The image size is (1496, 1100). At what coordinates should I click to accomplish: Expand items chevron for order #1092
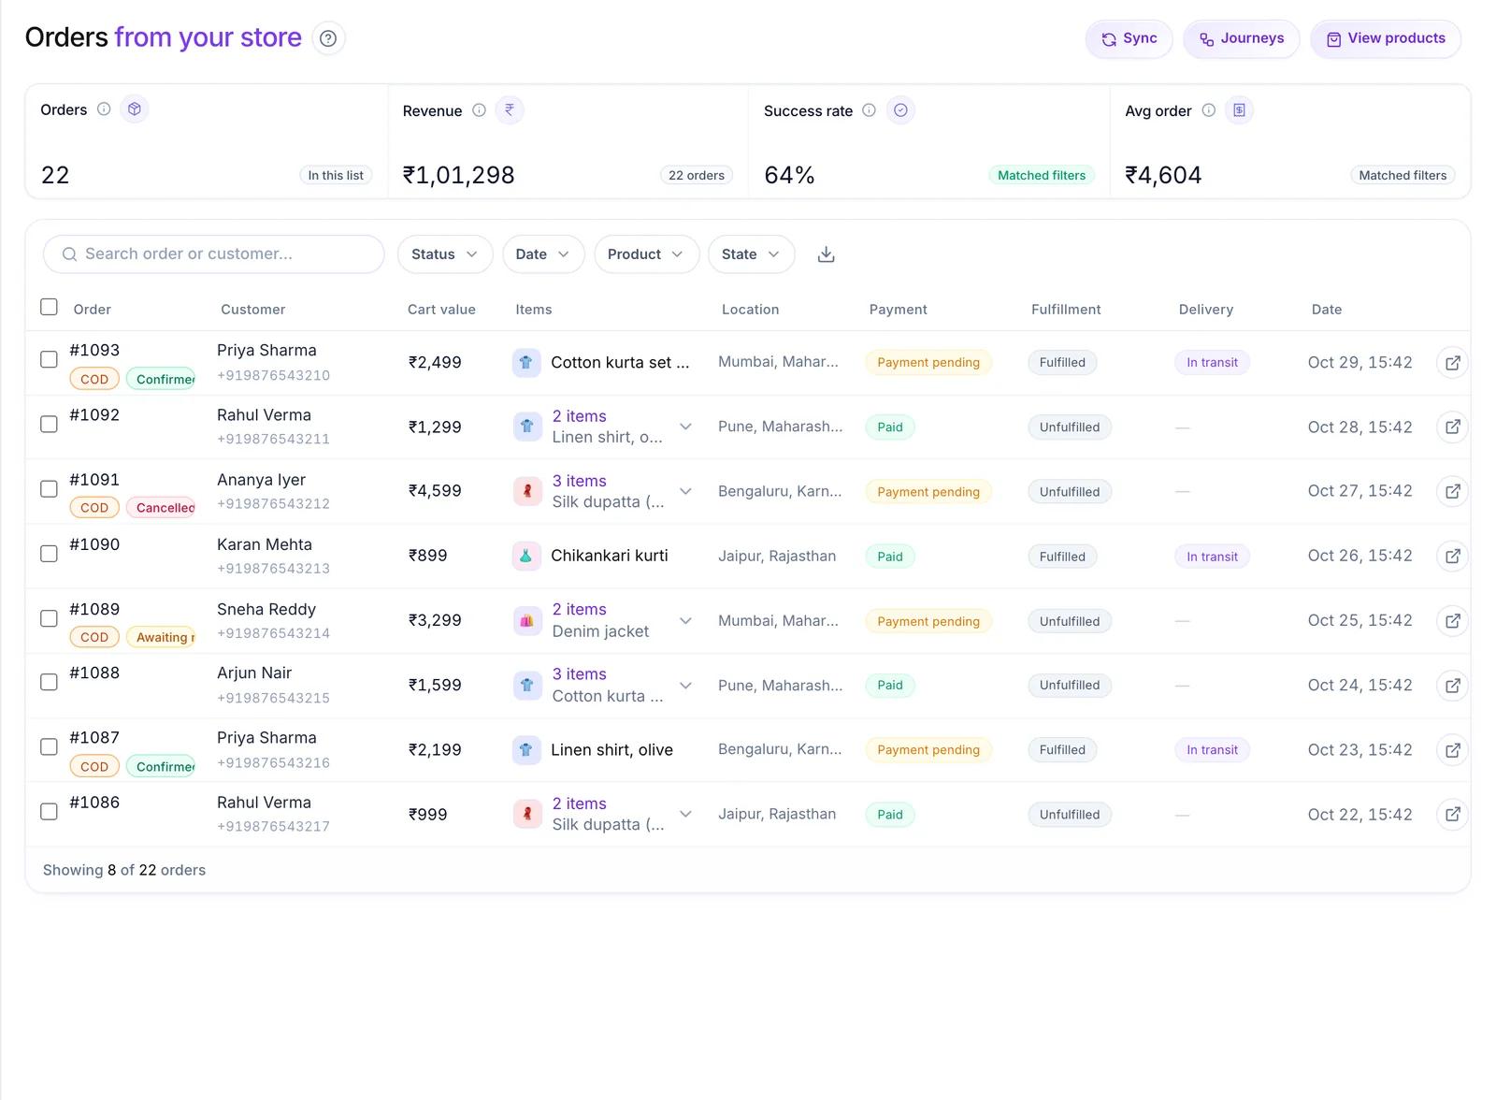685,427
